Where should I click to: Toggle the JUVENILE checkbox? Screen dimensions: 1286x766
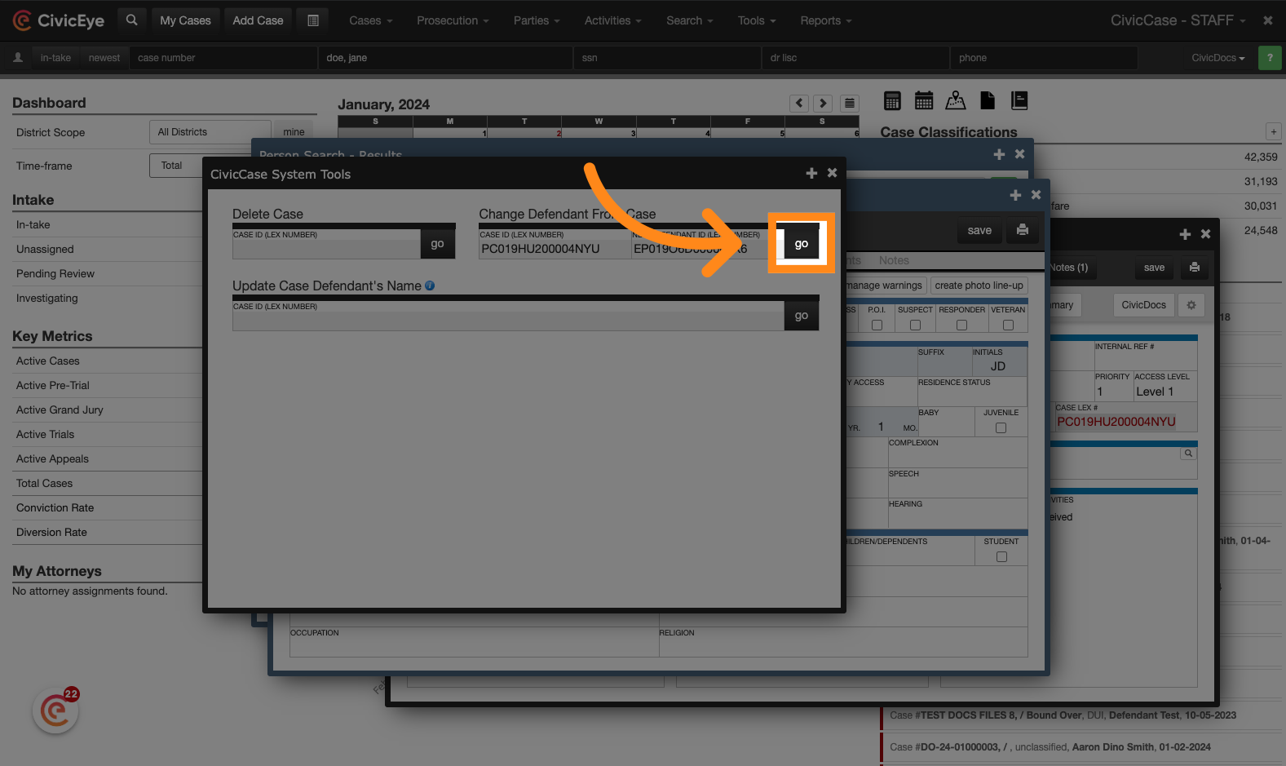click(x=1001, y=427)
